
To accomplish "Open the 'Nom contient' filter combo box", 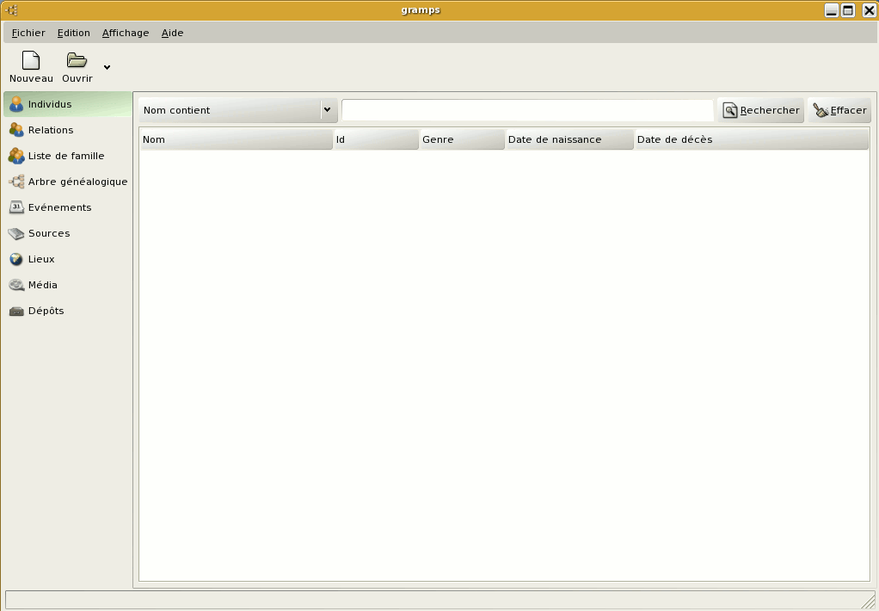I will click(238, 110).
